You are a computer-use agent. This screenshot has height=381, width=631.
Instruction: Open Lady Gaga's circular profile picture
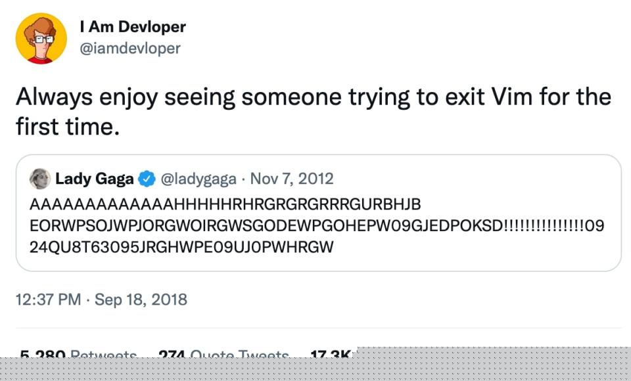coord(38,178)
